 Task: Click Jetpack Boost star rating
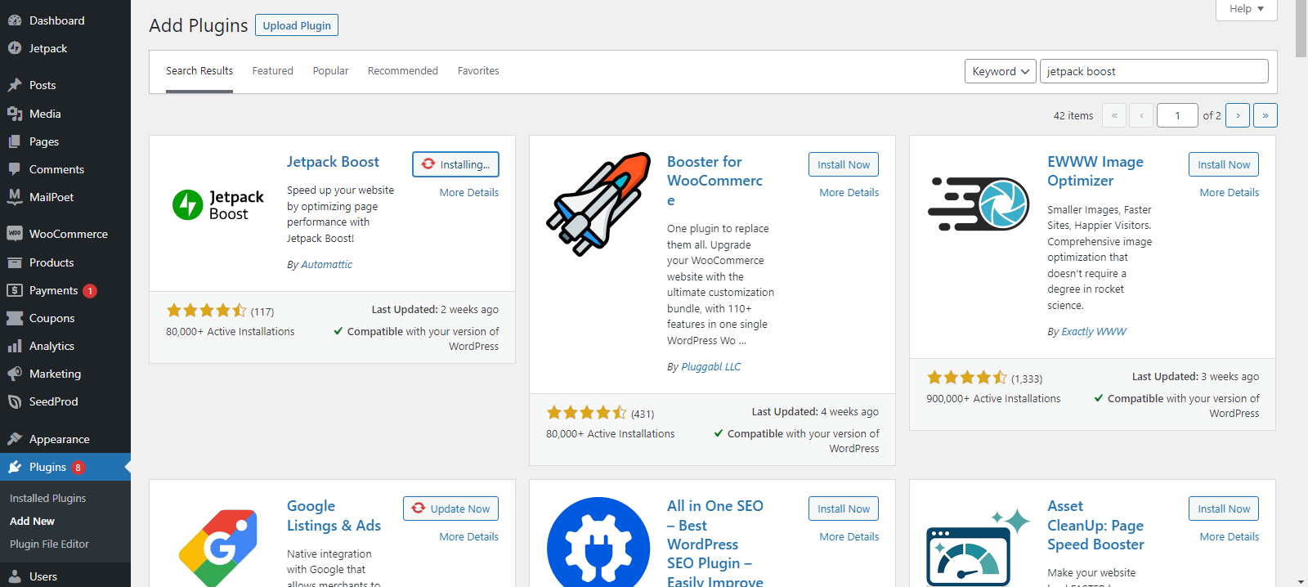pyautogui.click(x=207, y=311)
